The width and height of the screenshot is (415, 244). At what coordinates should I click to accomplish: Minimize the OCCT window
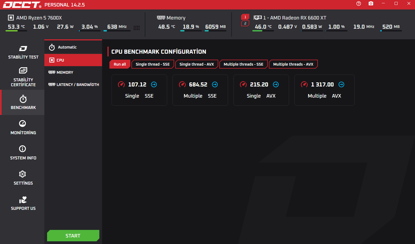coord(383,3)
